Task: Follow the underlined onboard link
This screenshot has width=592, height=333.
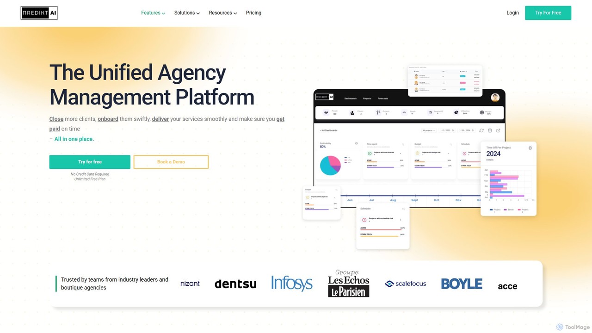Action: pos(108,119)
